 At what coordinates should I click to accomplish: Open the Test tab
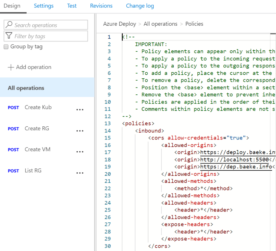pos(72,6)
